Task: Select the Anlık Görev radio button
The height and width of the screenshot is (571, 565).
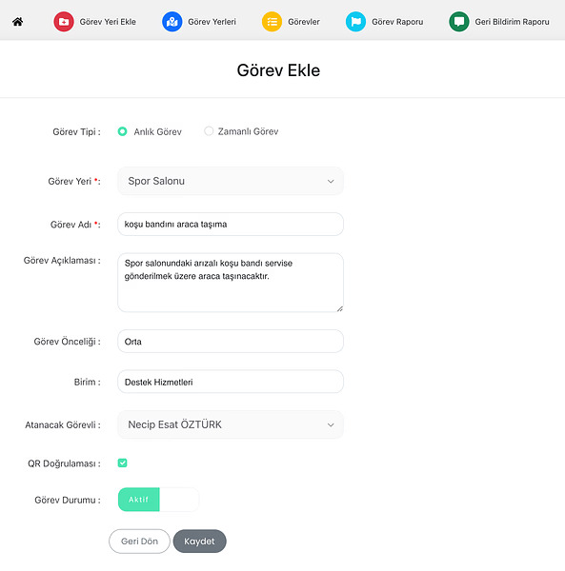Action: [123, 131]
